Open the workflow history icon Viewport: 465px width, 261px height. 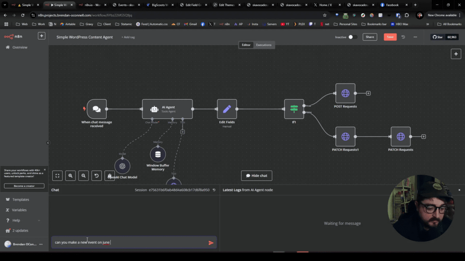point(403,37)
